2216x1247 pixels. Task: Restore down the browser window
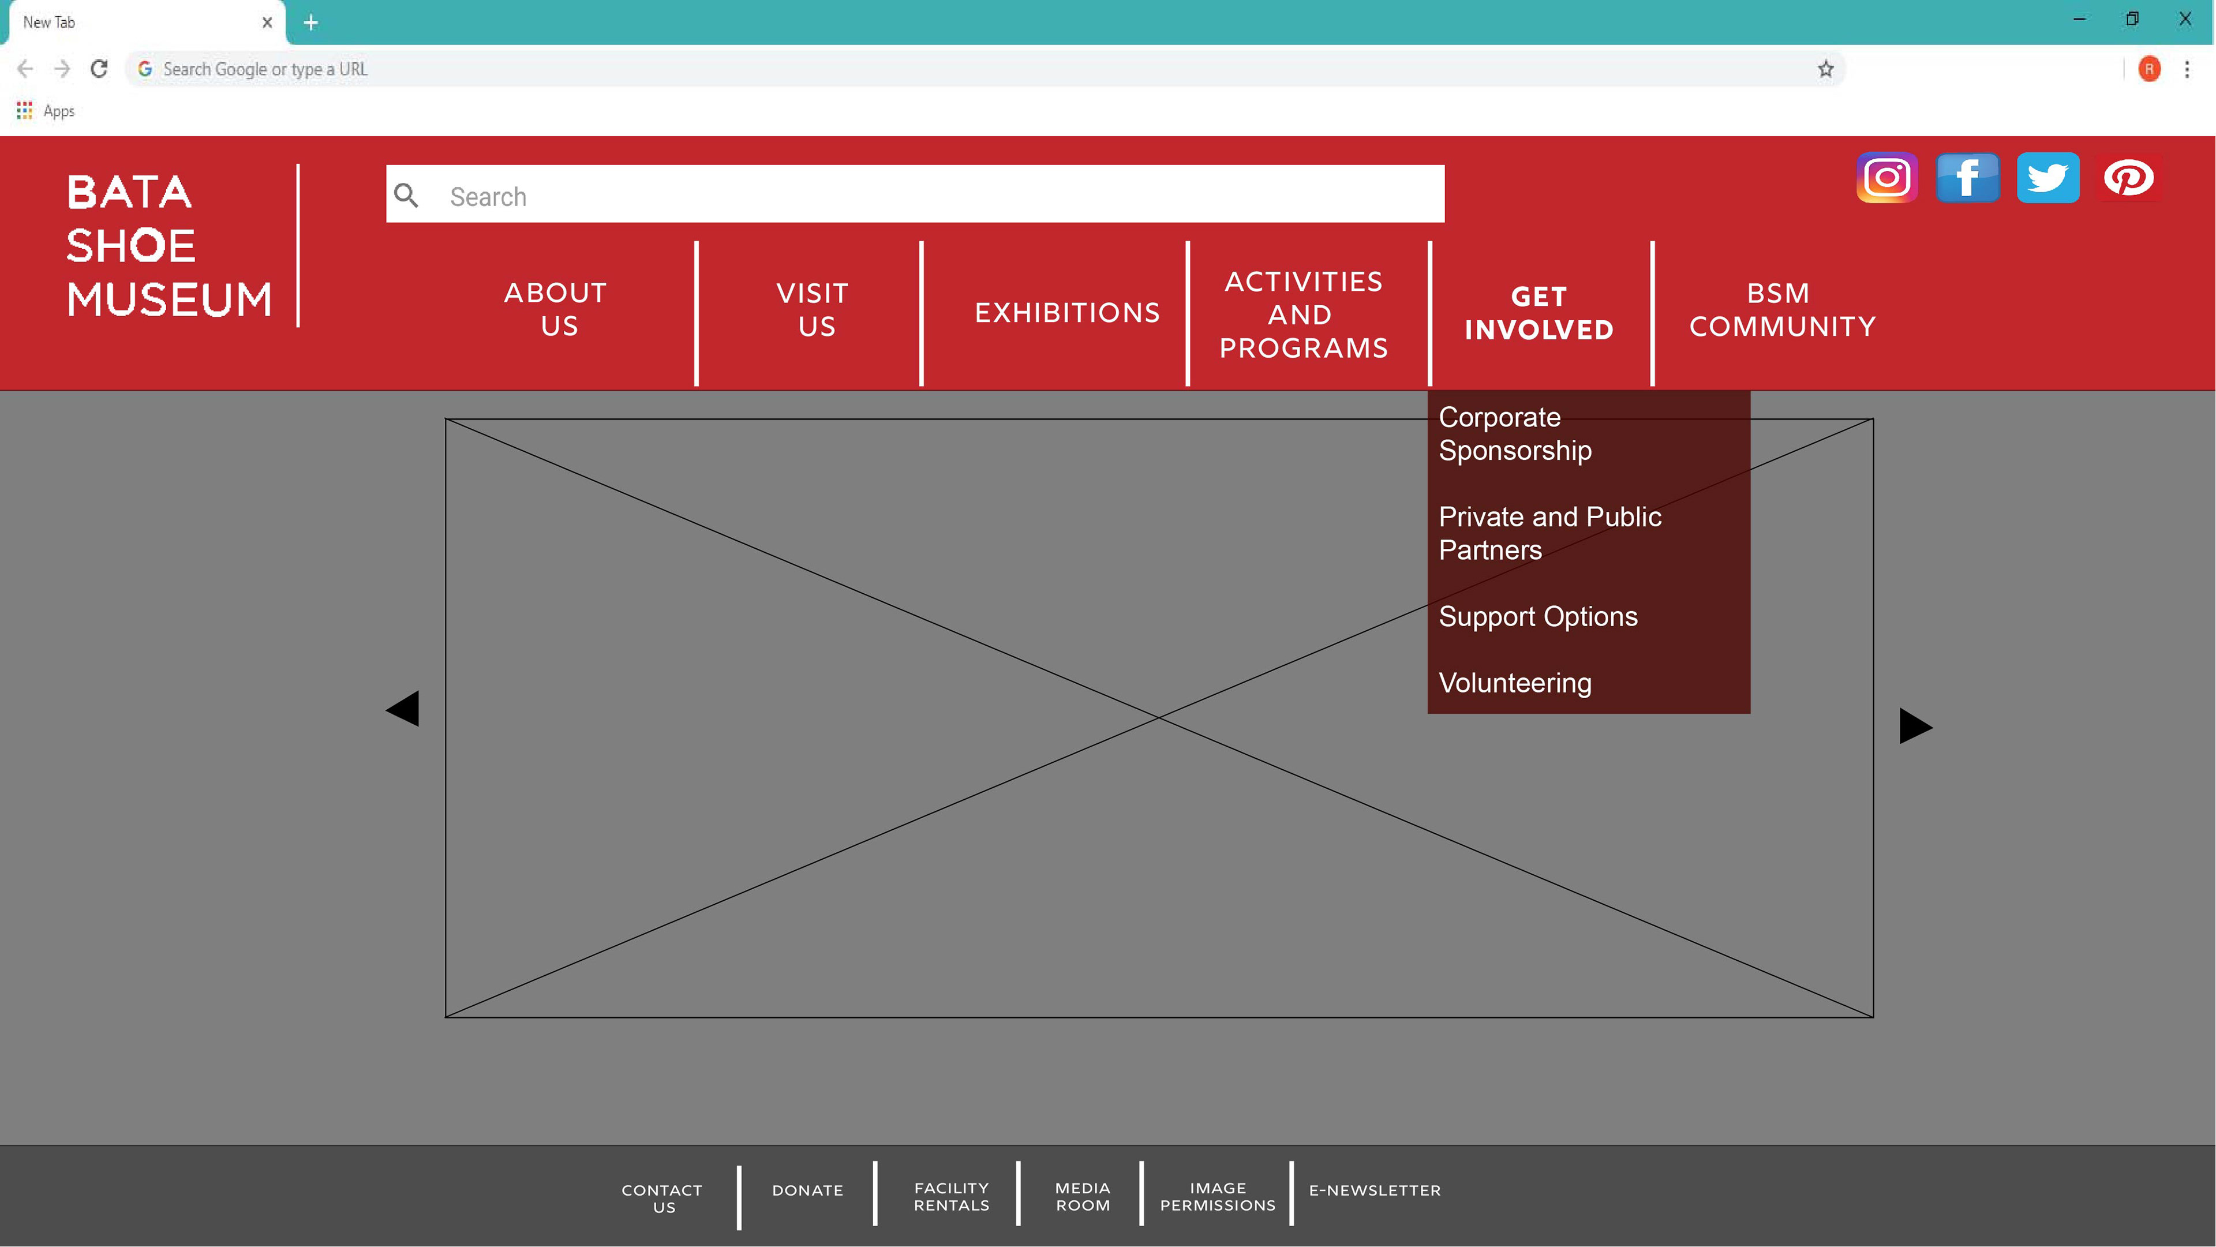(2132, 19)
